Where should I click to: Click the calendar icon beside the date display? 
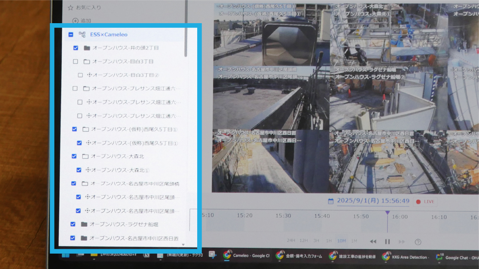(x=330, y=201)
